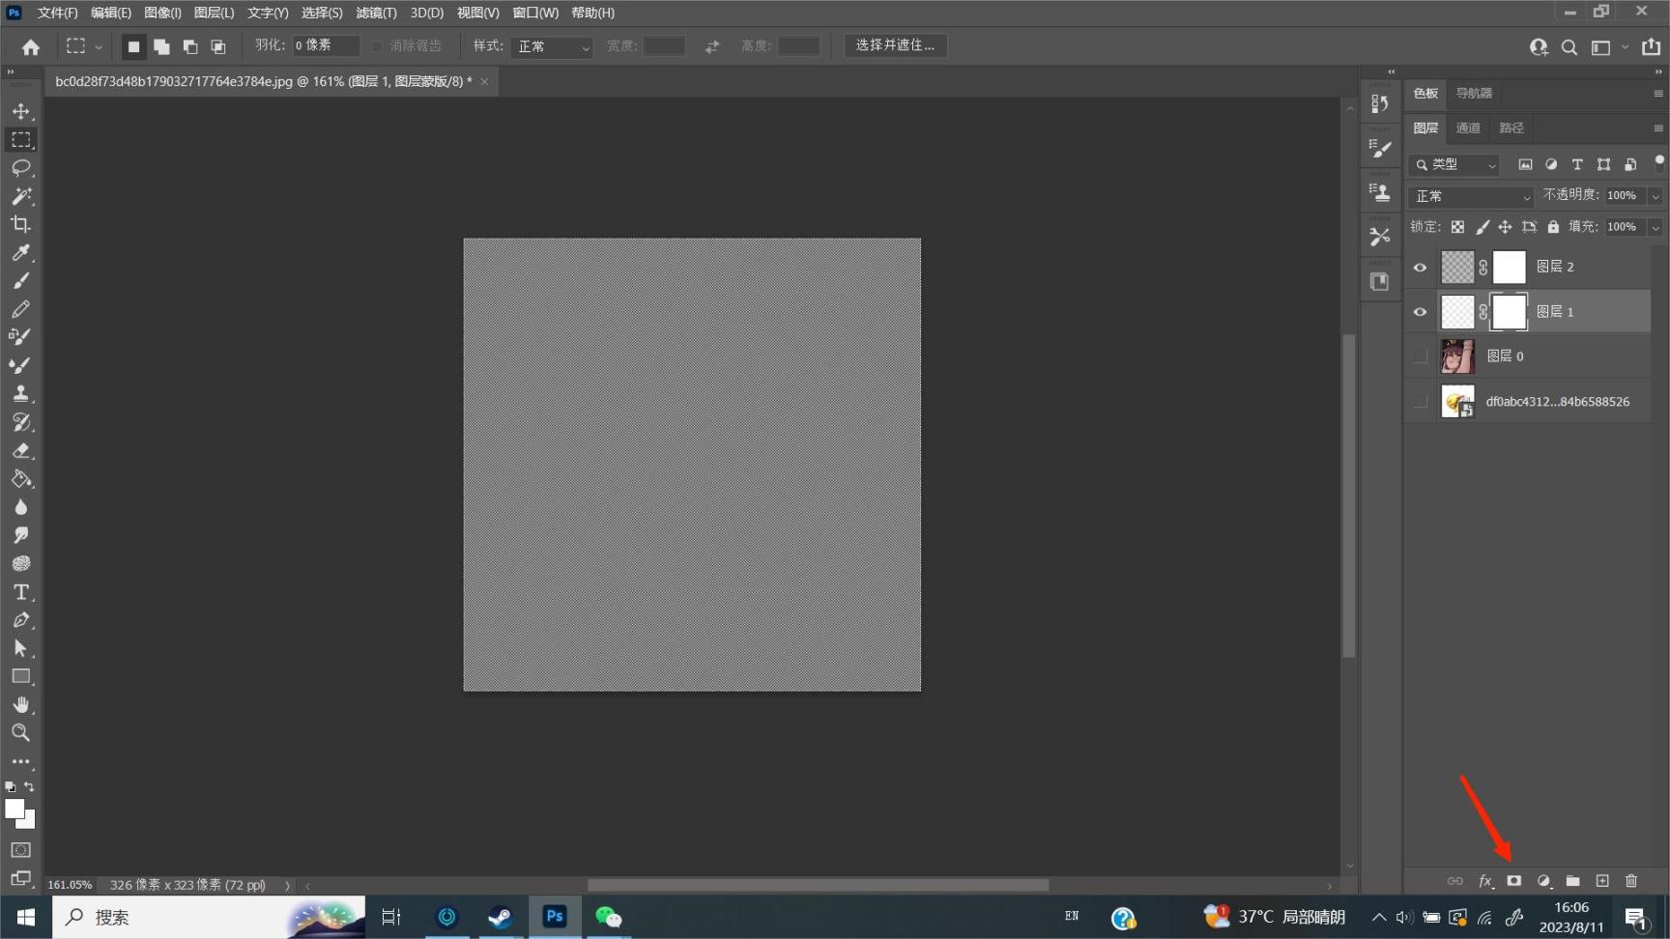Screen dimensions: 1670x939
Task: Open Windows Start button
Action: (26, 917)
